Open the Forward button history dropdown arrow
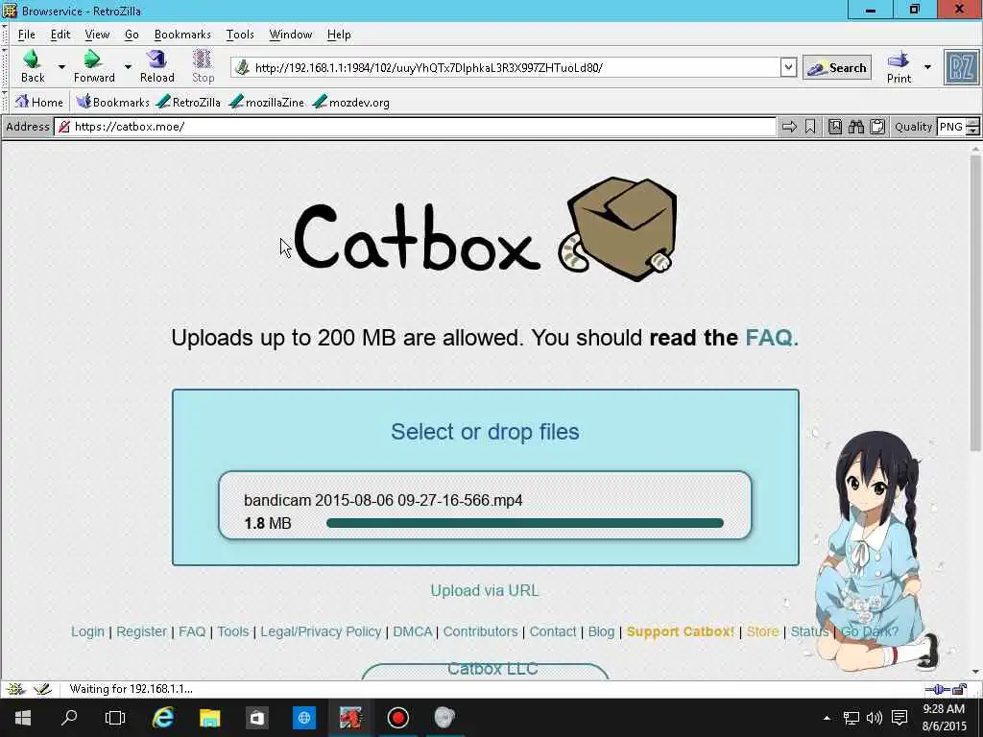 coord(128,66)
